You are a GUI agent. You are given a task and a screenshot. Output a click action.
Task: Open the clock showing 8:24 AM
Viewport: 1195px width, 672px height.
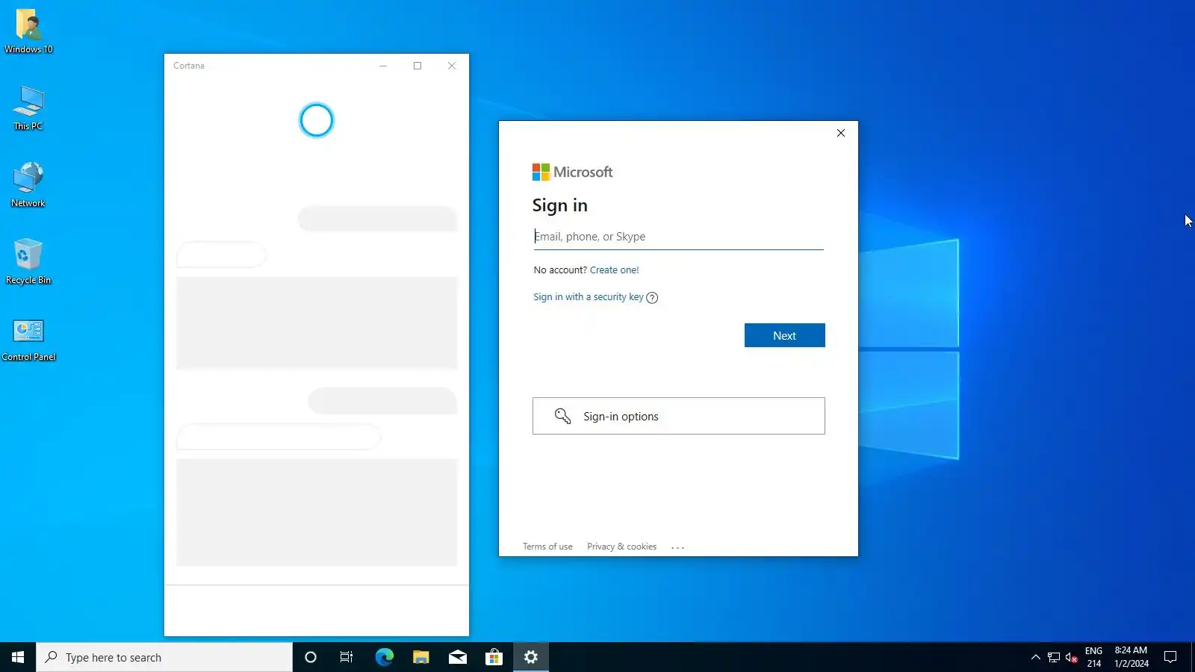pos(1131,657)
